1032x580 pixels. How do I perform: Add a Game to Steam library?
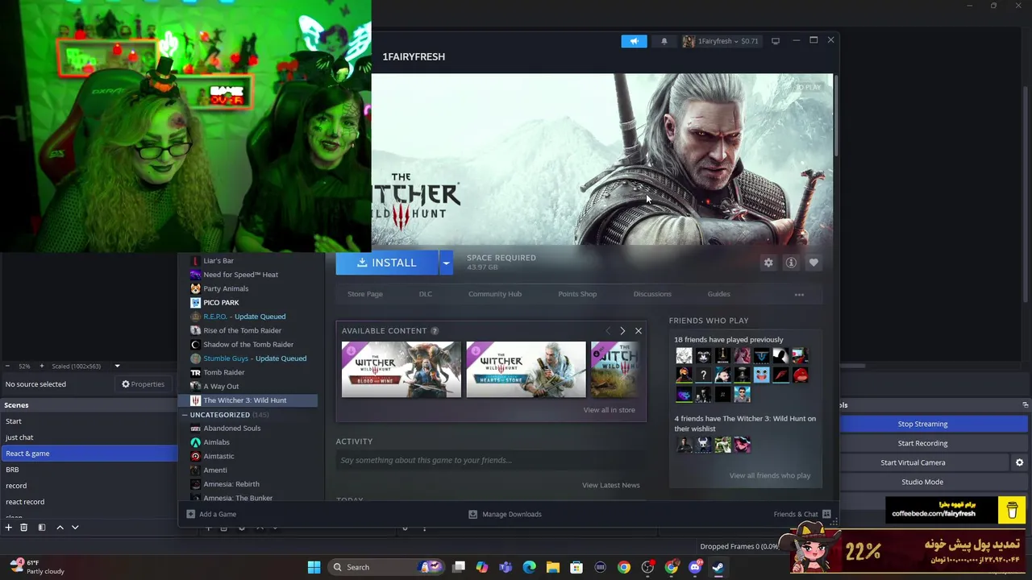(x=211, y=514)
